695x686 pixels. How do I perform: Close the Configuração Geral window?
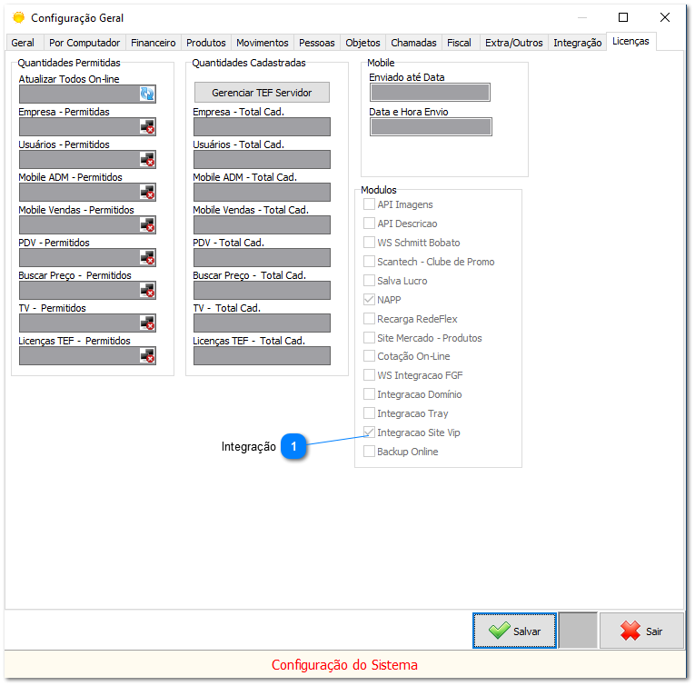click(x=665, y=17)
